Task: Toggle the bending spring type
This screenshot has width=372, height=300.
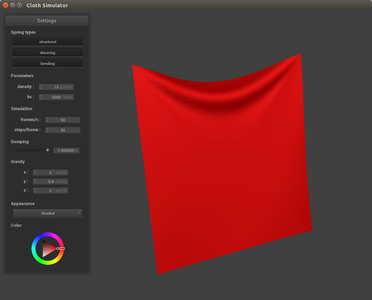Action: pyautogui.click(x=48, y=63)
